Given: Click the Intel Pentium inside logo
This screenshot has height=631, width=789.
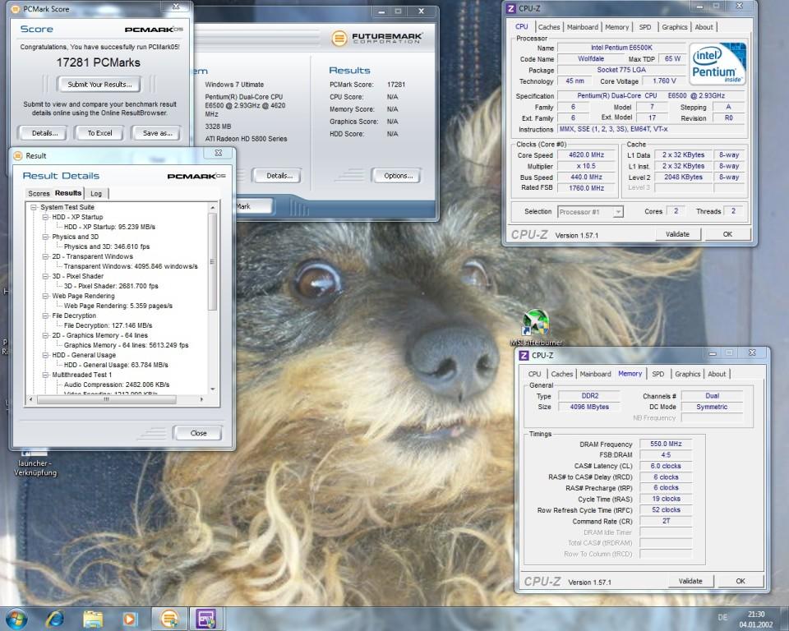Looking at the screenshot, I should coord(717,64).
